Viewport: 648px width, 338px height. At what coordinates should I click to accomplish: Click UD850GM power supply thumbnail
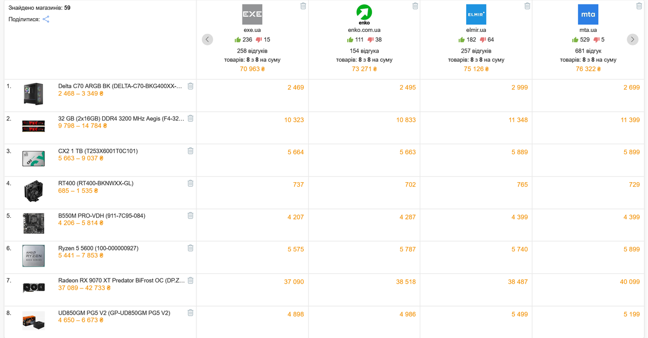pos(33,320)
